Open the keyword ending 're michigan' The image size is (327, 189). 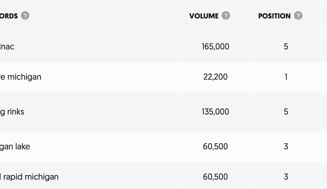coord(21,77)
